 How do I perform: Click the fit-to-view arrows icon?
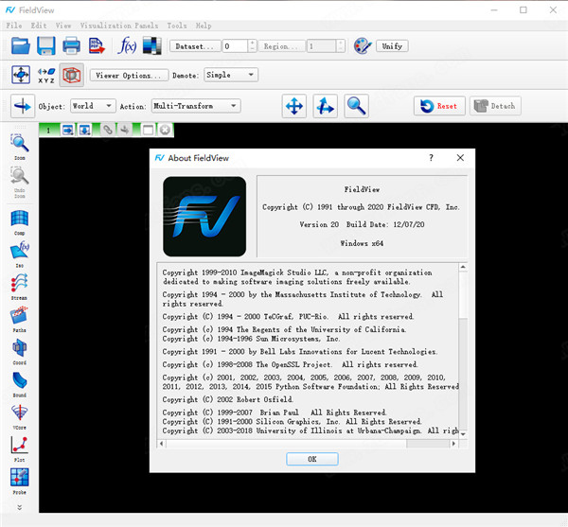coord(21,75)
